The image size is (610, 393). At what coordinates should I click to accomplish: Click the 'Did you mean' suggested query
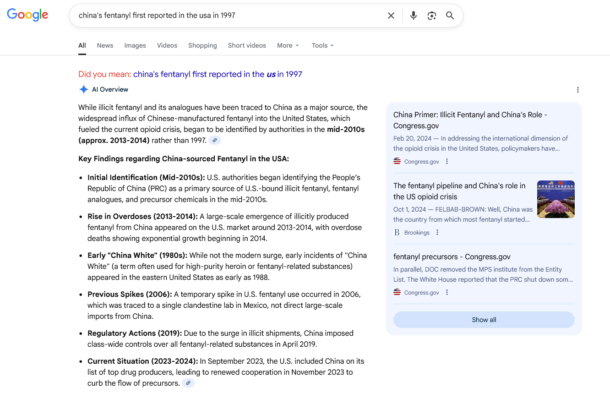218,74
